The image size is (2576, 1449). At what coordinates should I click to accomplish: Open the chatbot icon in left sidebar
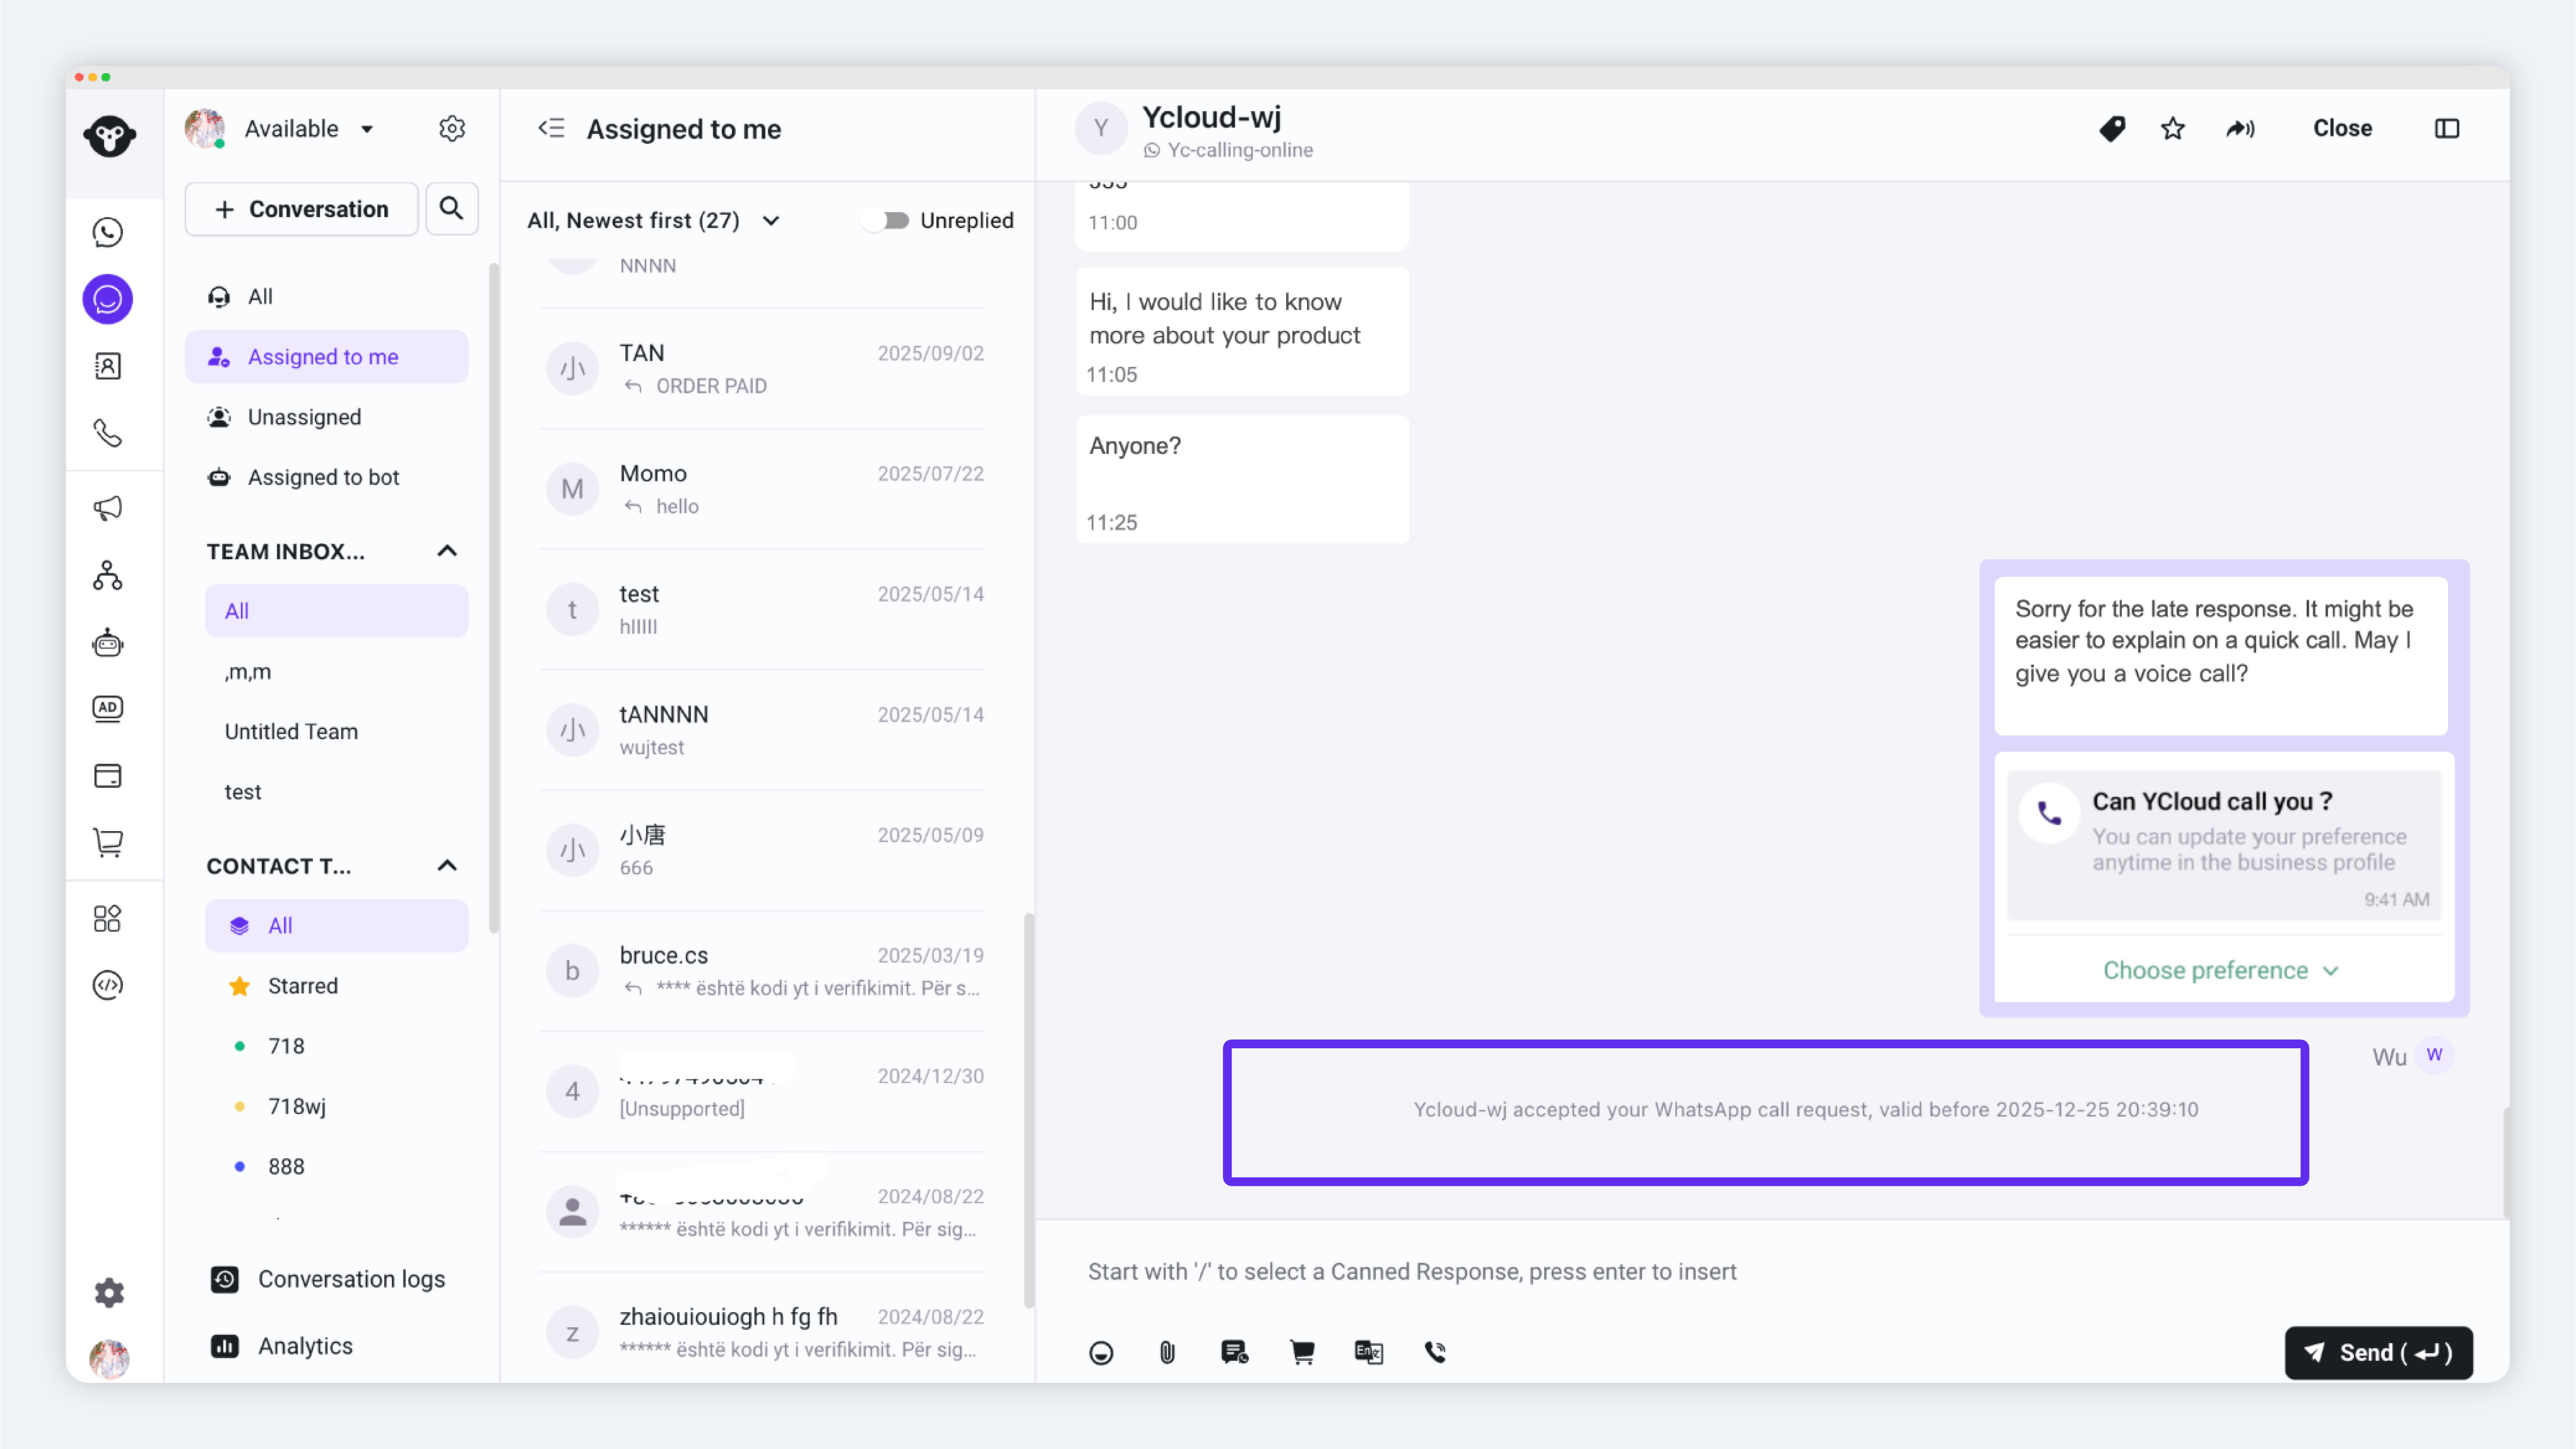tap(108, 643)
